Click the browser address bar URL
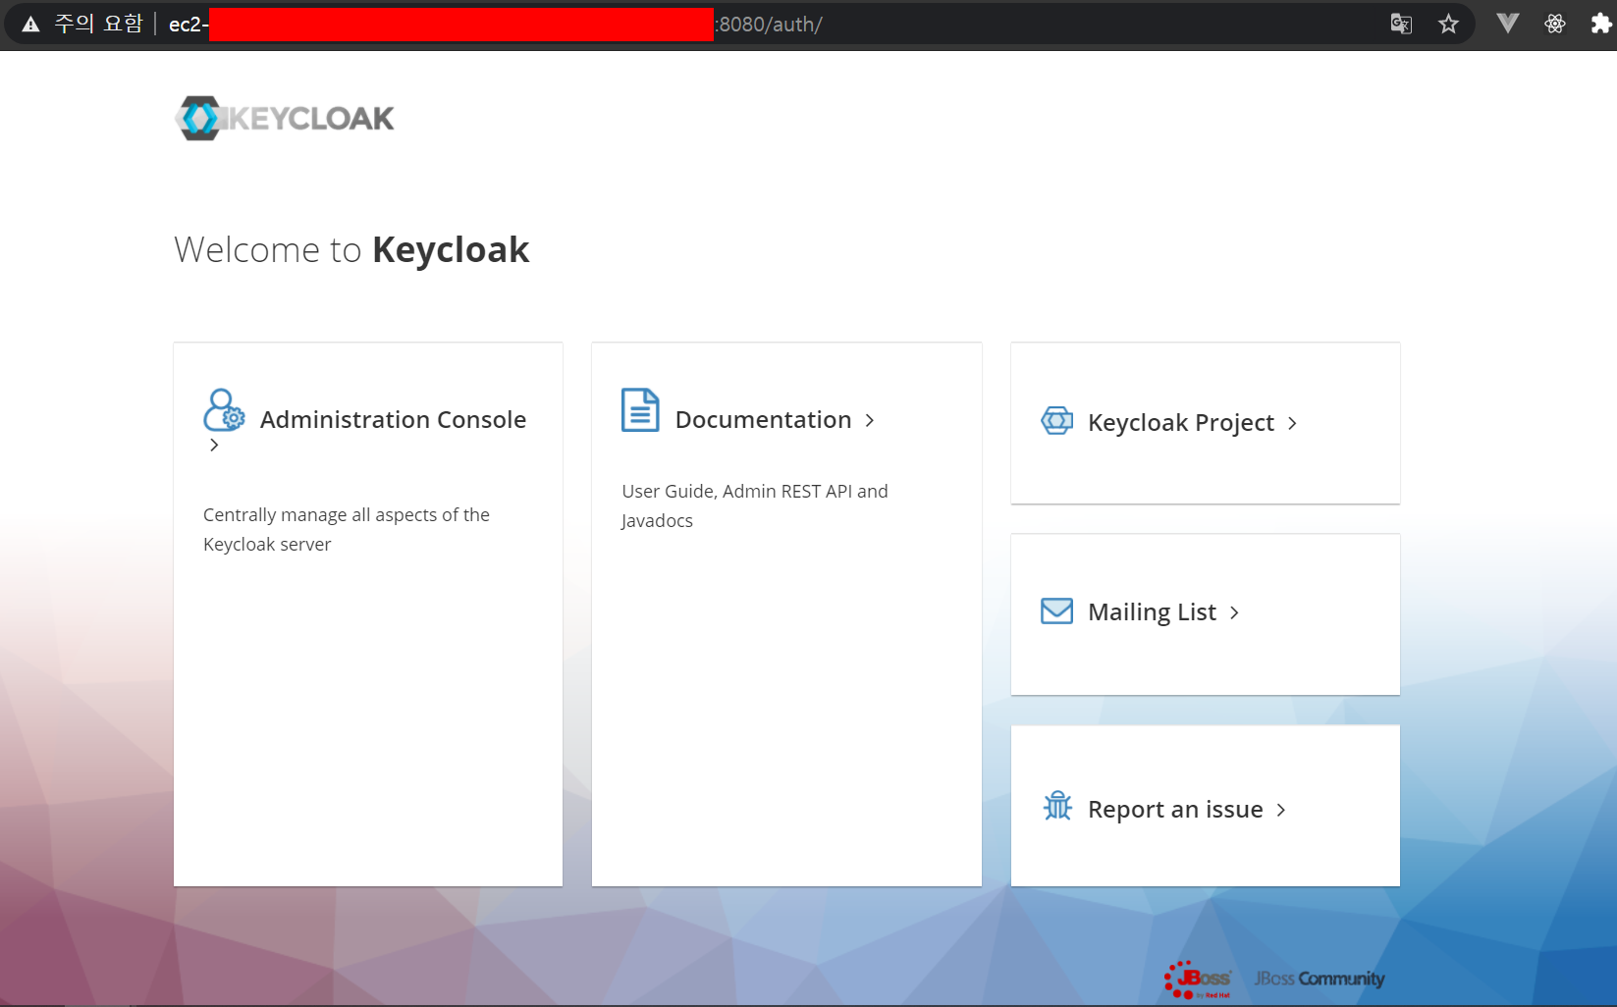The width and height of the screenshot is (1617, 1007). [496, 25]
